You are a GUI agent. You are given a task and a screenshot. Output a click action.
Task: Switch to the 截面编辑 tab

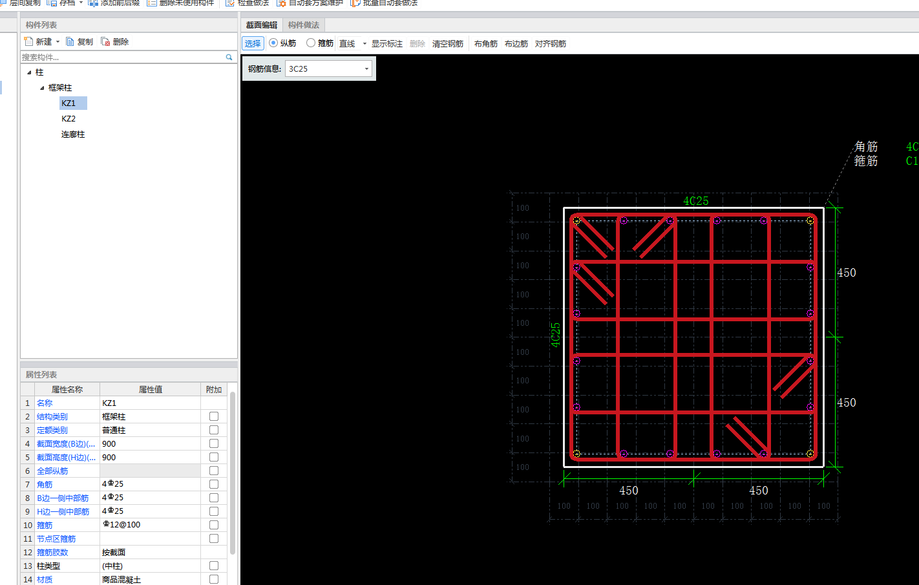point(262,25)
